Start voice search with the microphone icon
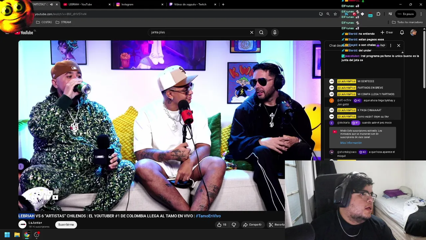Image resolution: width=426 pixels, height=240 pixels. (x=275, y=32)
